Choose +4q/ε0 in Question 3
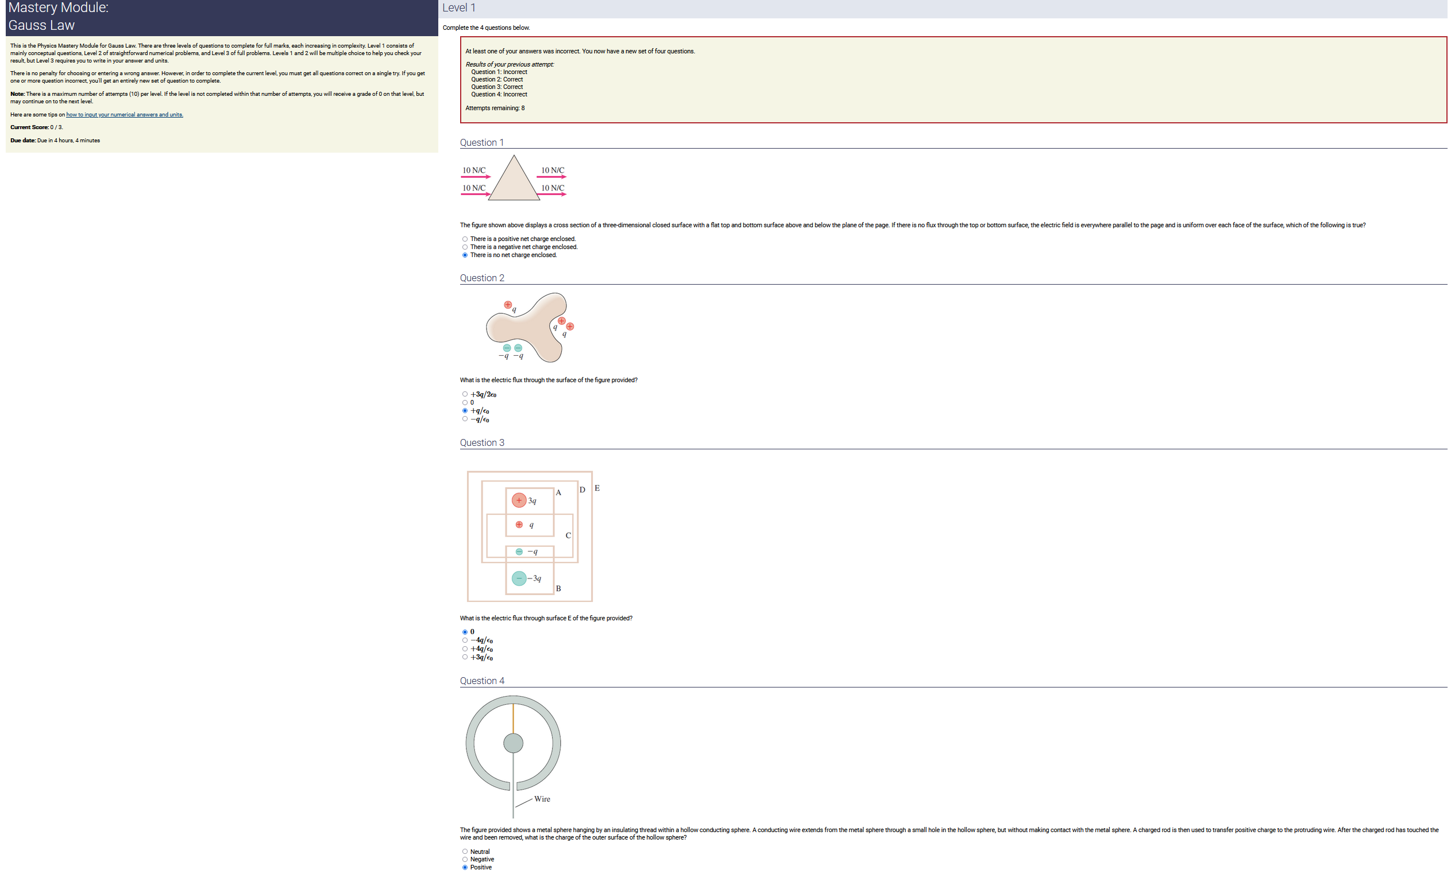The width and height of the screenshot is (1451, 874). click(465, 649)
